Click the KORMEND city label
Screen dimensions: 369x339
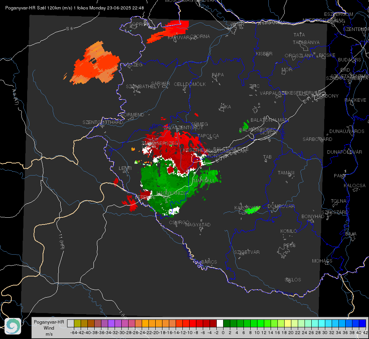tap(132, 115)
